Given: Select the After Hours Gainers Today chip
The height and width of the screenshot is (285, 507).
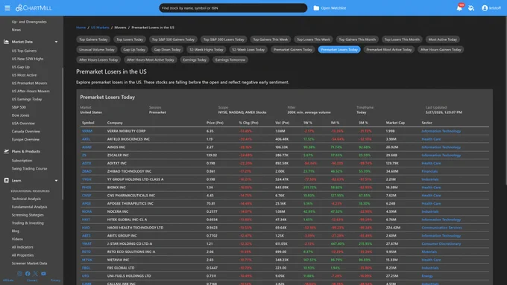Looking at the screenshot, I should (x=441, y=49).
